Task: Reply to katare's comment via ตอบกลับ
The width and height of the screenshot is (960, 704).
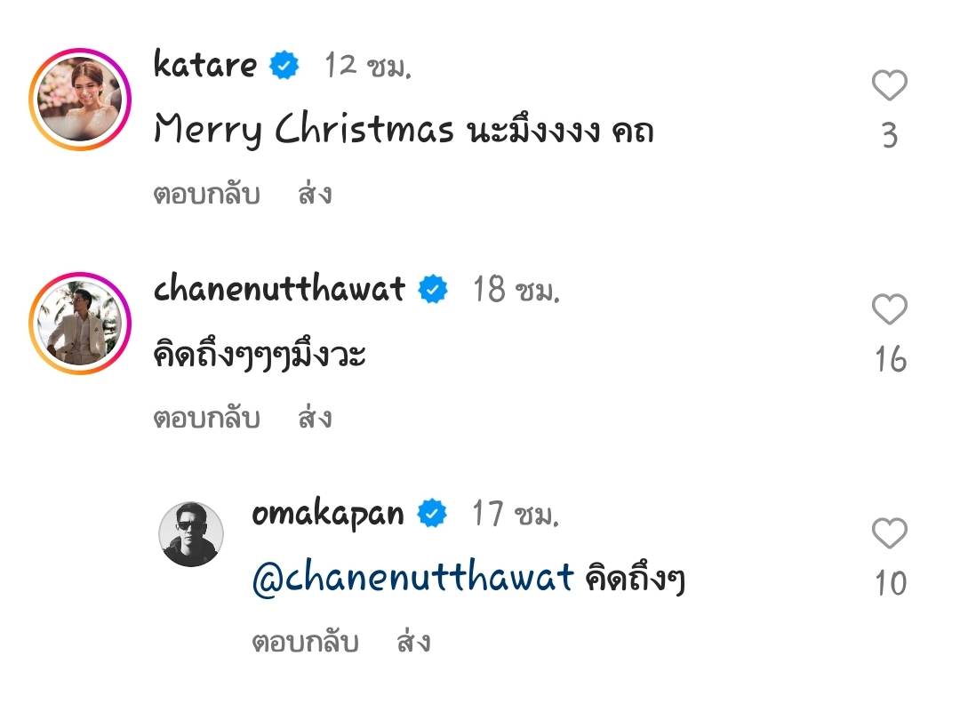Action: (x=207, y=194)
